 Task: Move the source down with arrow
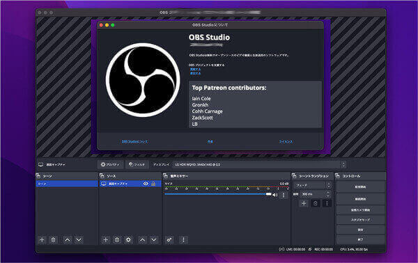(154, 240)
